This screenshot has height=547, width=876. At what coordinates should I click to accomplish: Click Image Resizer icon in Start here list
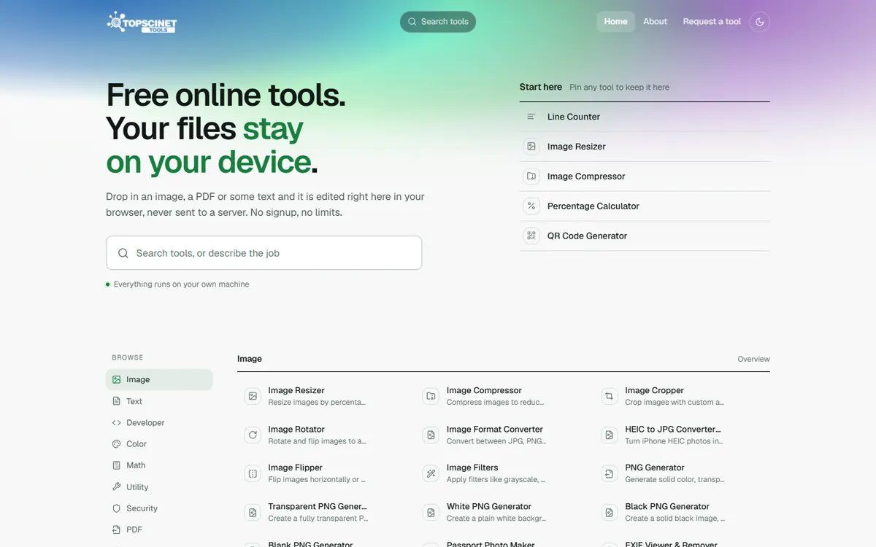click(531, 147)
